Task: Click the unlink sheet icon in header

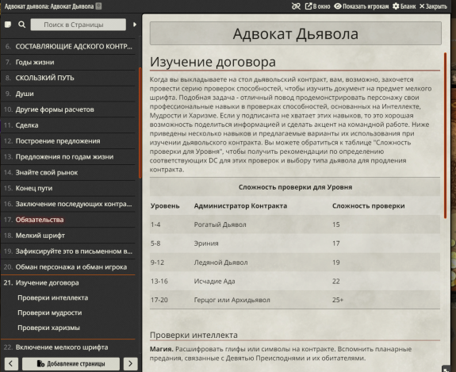Action: (x=296, y=6)
